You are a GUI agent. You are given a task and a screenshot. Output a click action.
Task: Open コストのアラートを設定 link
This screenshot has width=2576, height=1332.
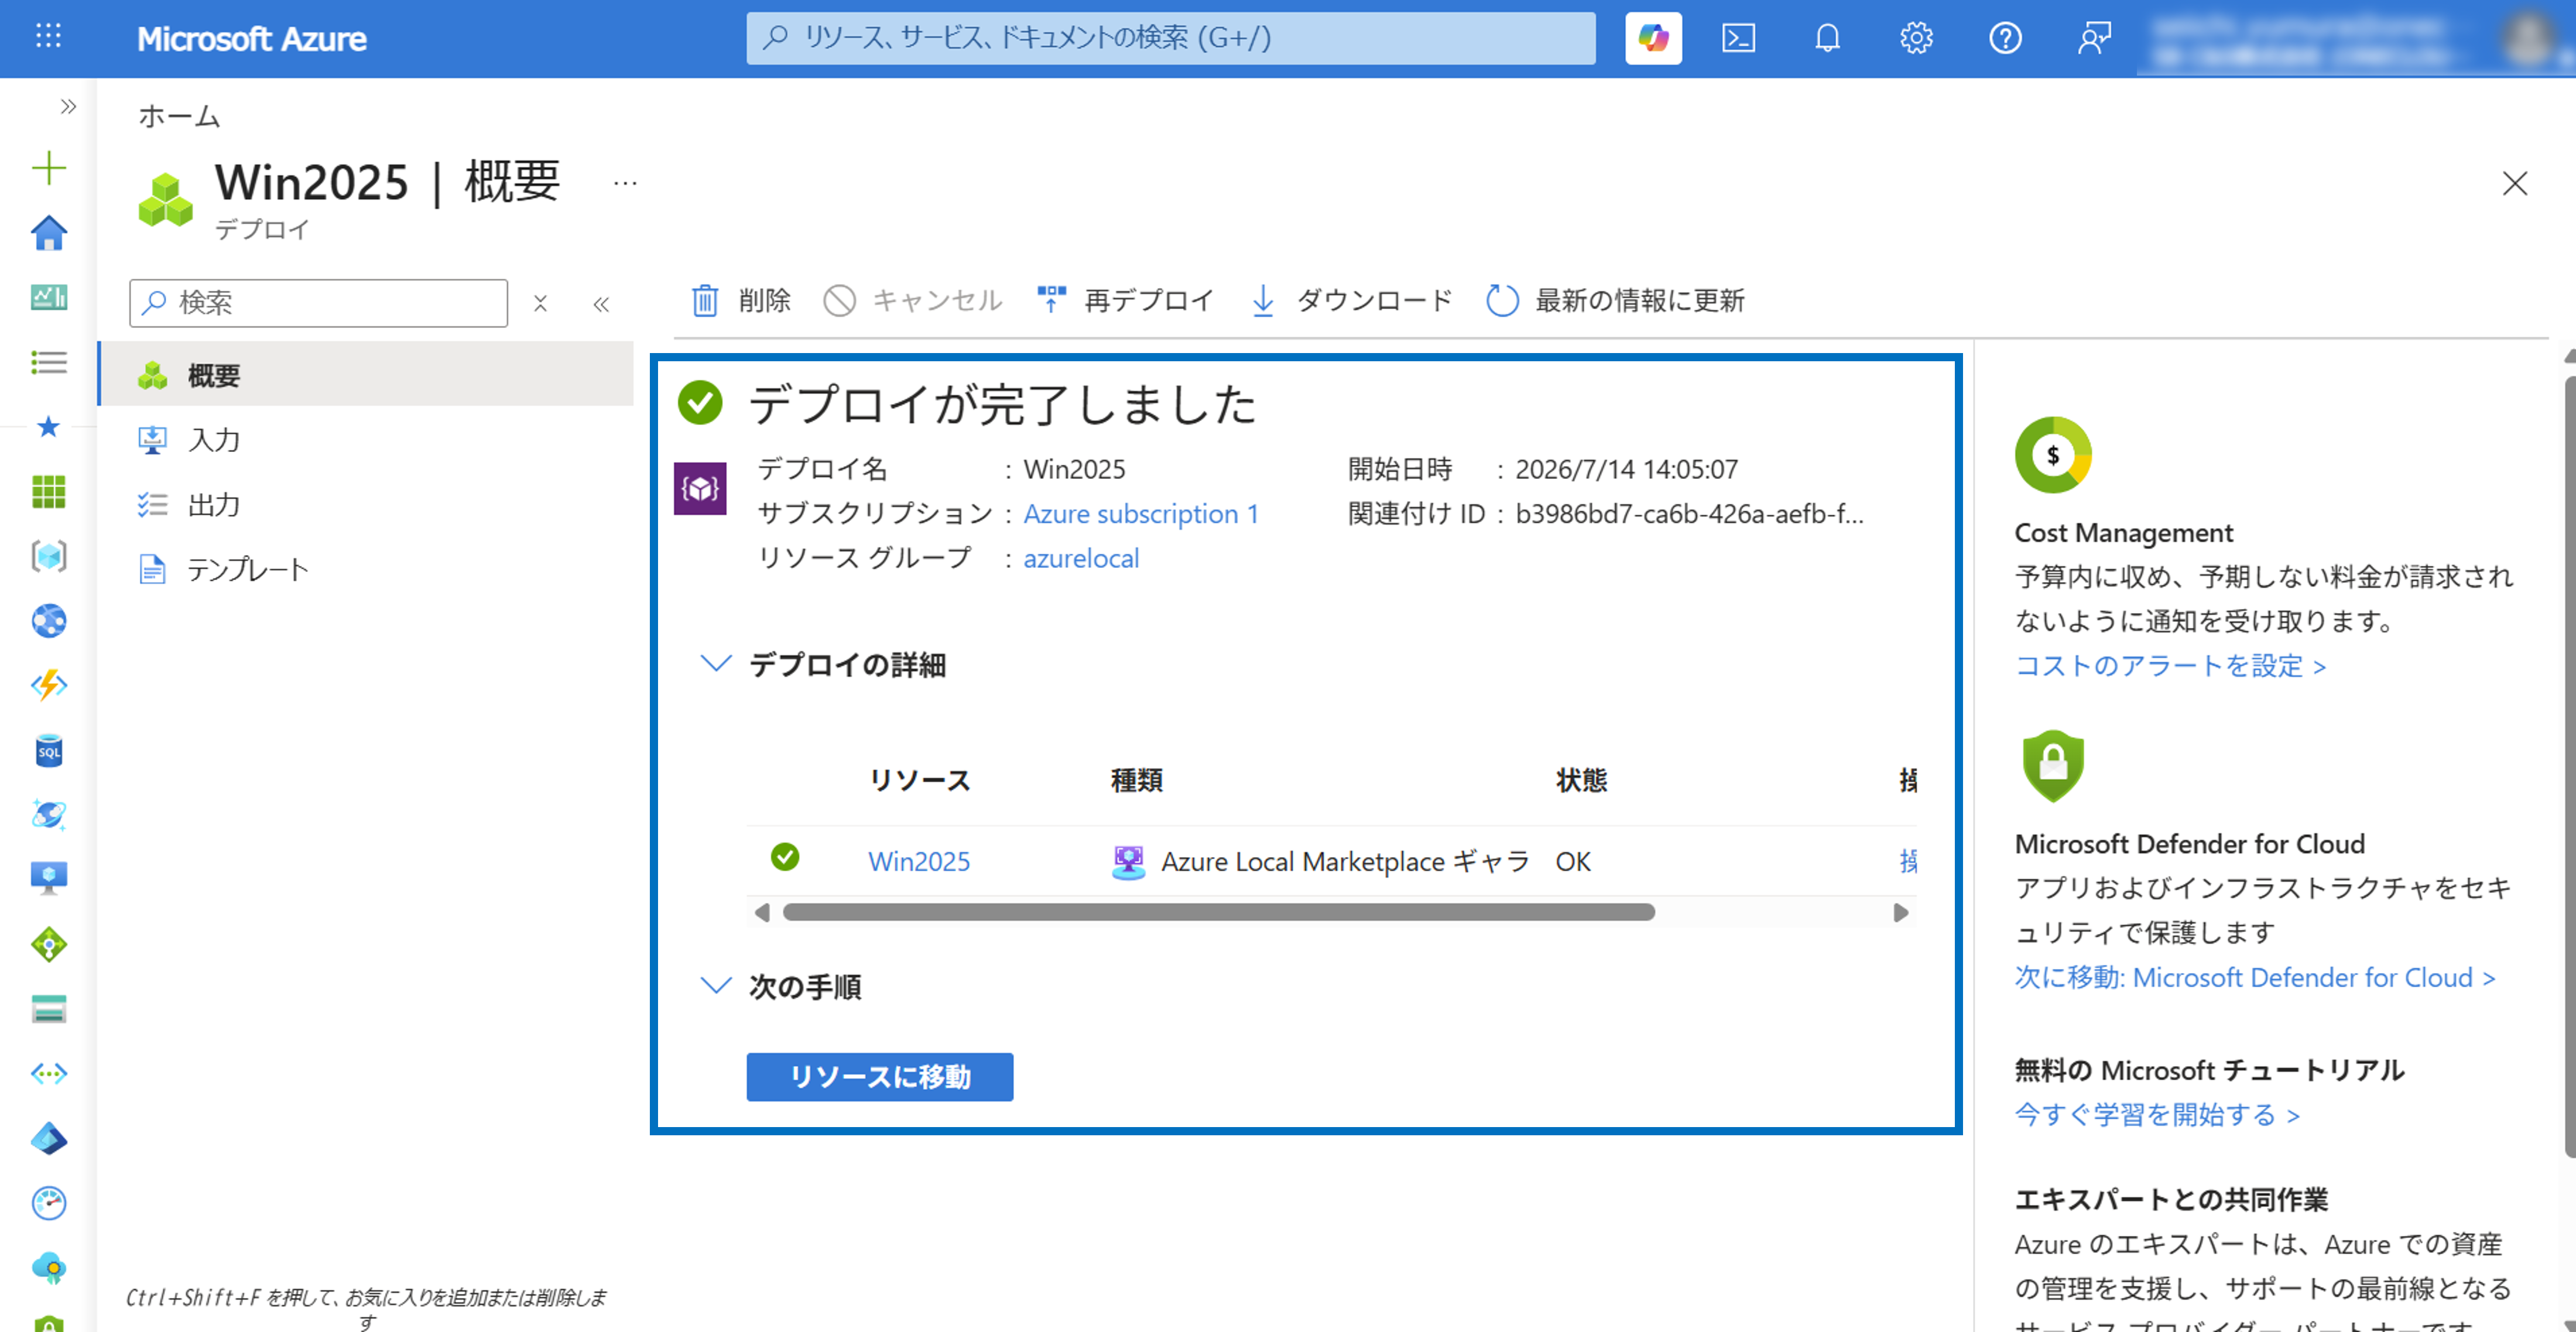click(x=2170, y=665)
